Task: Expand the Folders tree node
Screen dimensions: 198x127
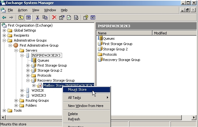Action: [16, 105]
